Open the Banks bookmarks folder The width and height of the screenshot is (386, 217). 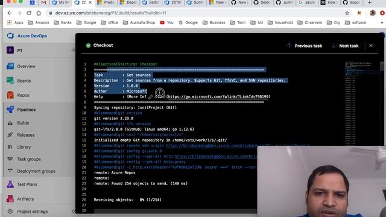tap(63, 22)
